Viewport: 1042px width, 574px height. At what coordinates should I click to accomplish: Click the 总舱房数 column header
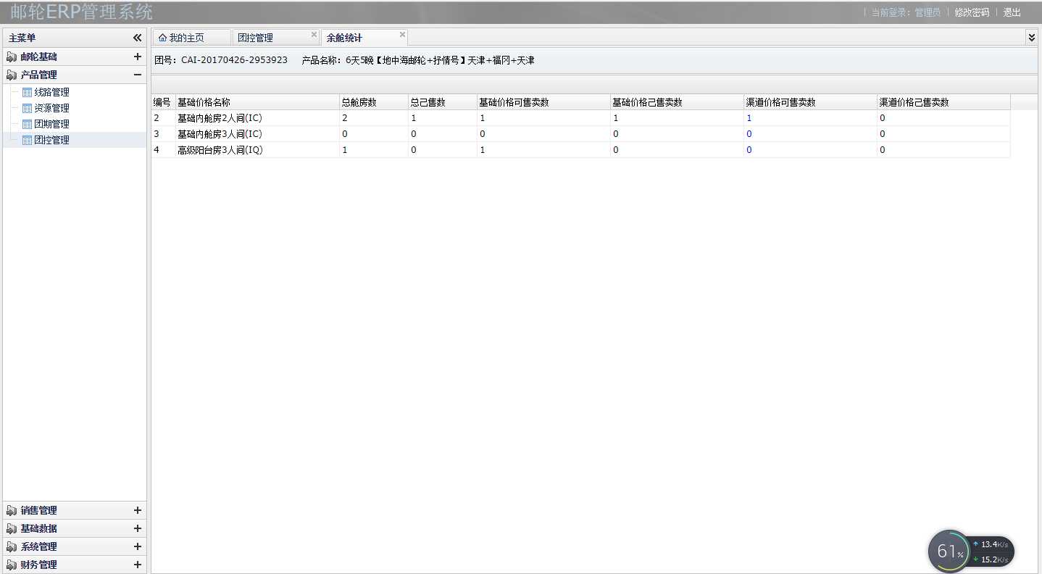(373, 102)
